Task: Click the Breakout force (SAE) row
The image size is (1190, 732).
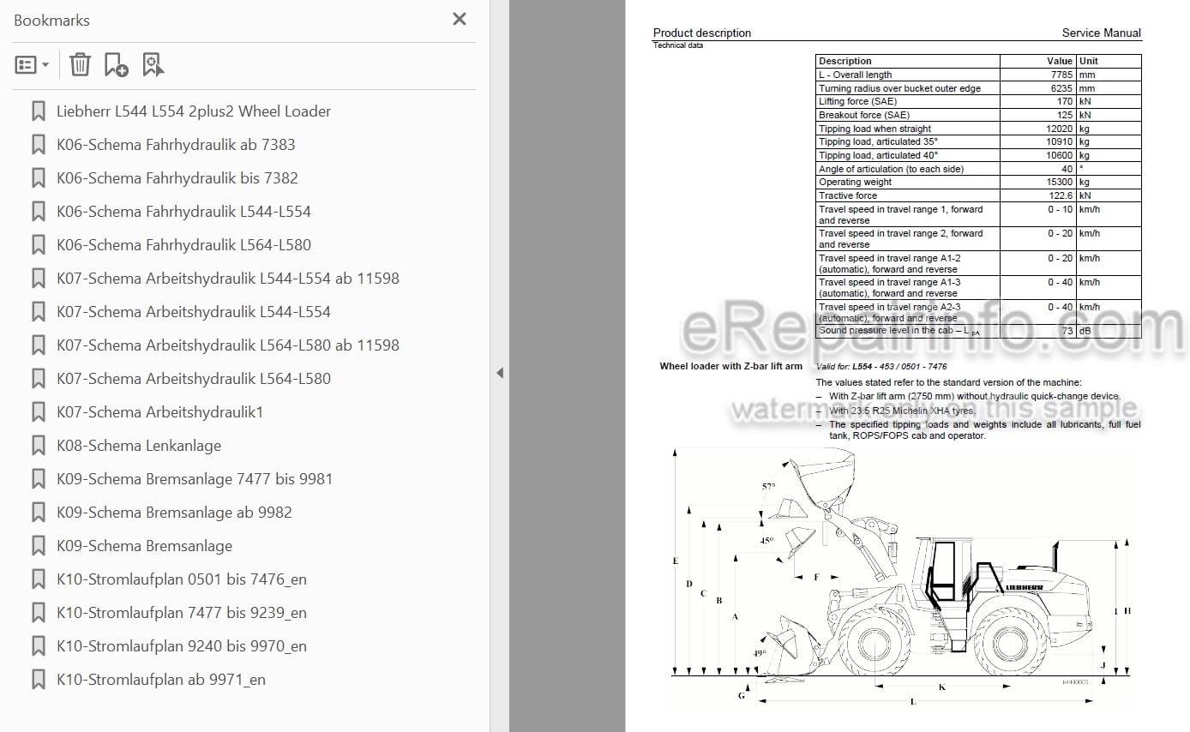Action: pos(978,115)
